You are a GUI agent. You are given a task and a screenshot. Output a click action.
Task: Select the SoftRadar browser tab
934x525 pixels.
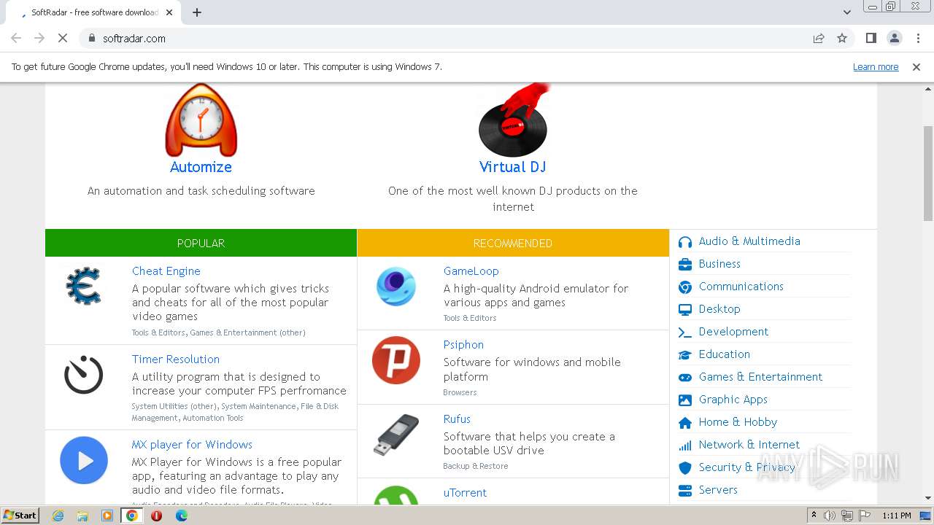click(x=90, y=12)
